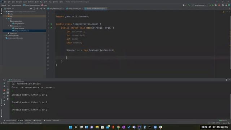231x130 pixels.
Task: Collapse the stringiteration package
Action: coord(8,21)
